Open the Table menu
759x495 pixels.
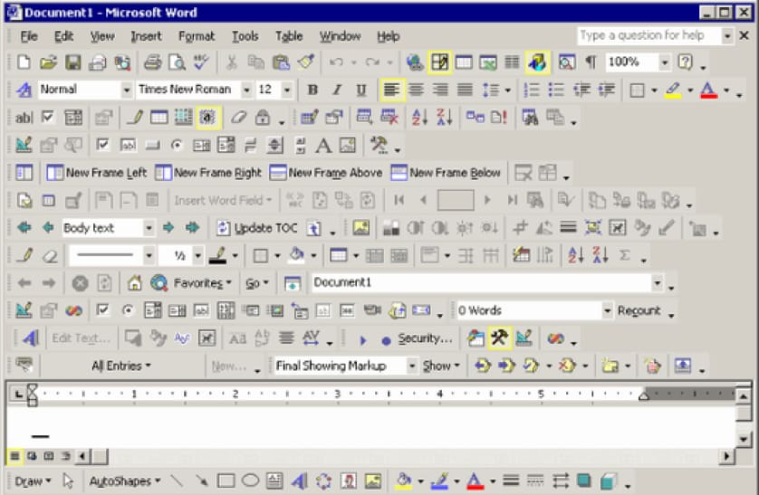(289, 36)
